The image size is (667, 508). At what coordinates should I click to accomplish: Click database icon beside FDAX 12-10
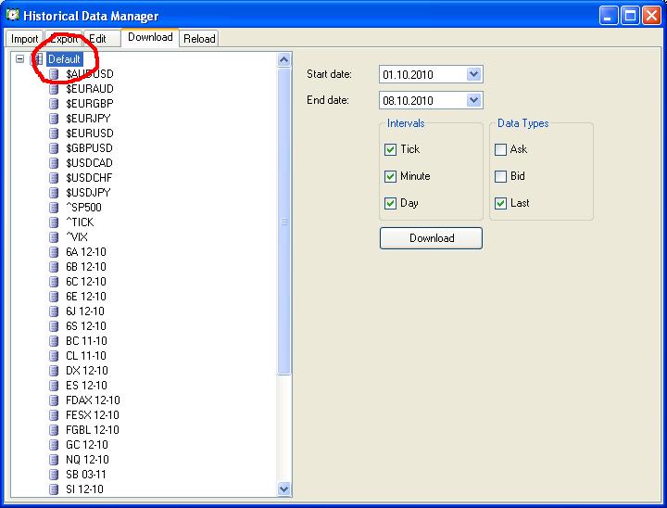pos(54,400)
